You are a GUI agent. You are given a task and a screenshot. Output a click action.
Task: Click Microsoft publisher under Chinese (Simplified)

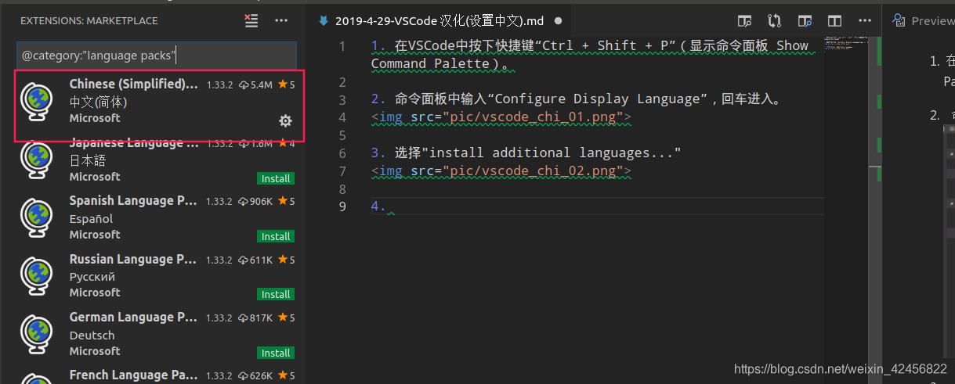tap(95, 118)
